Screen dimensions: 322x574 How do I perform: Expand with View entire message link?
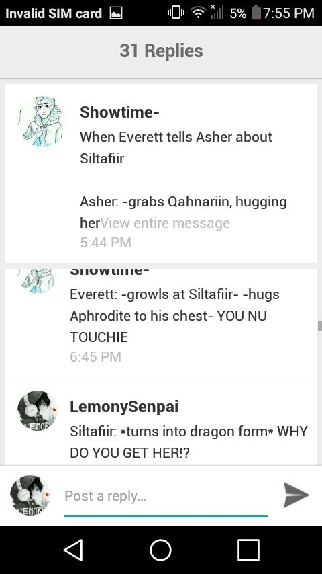(x=165, y=223)
